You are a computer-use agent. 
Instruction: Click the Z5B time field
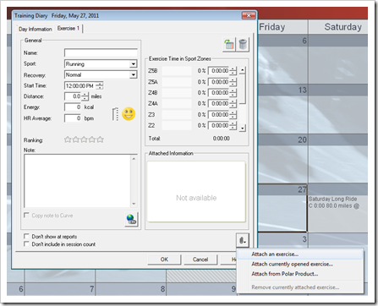click(219, 71)
